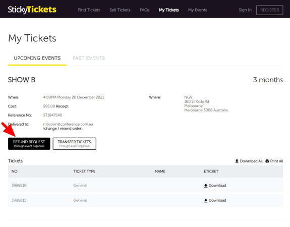This screenshot has height=227, width=290.
Task: Click the Tickets section heading
Action: click(x=15, y=161)
